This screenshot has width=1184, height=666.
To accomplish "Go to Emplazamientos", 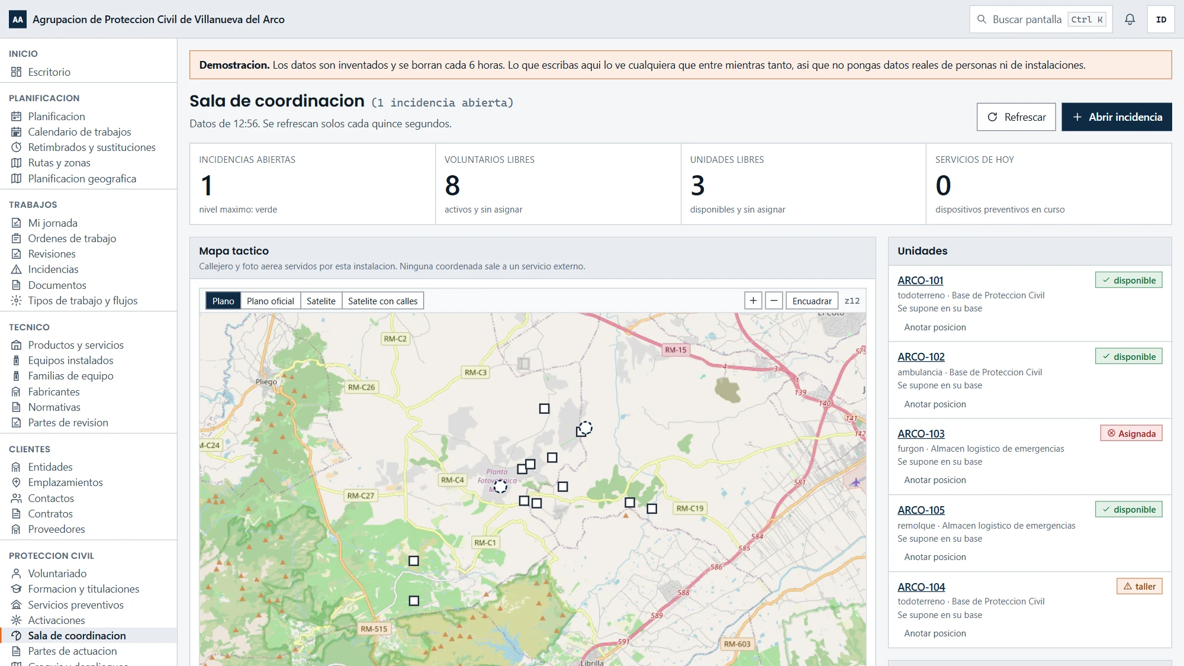I will tap(88, 482).
